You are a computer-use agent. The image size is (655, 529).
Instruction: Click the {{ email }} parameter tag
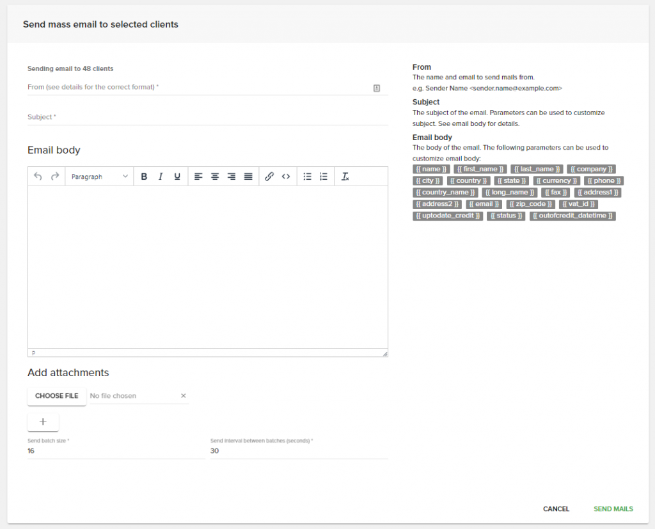click(x=484, y=204)
